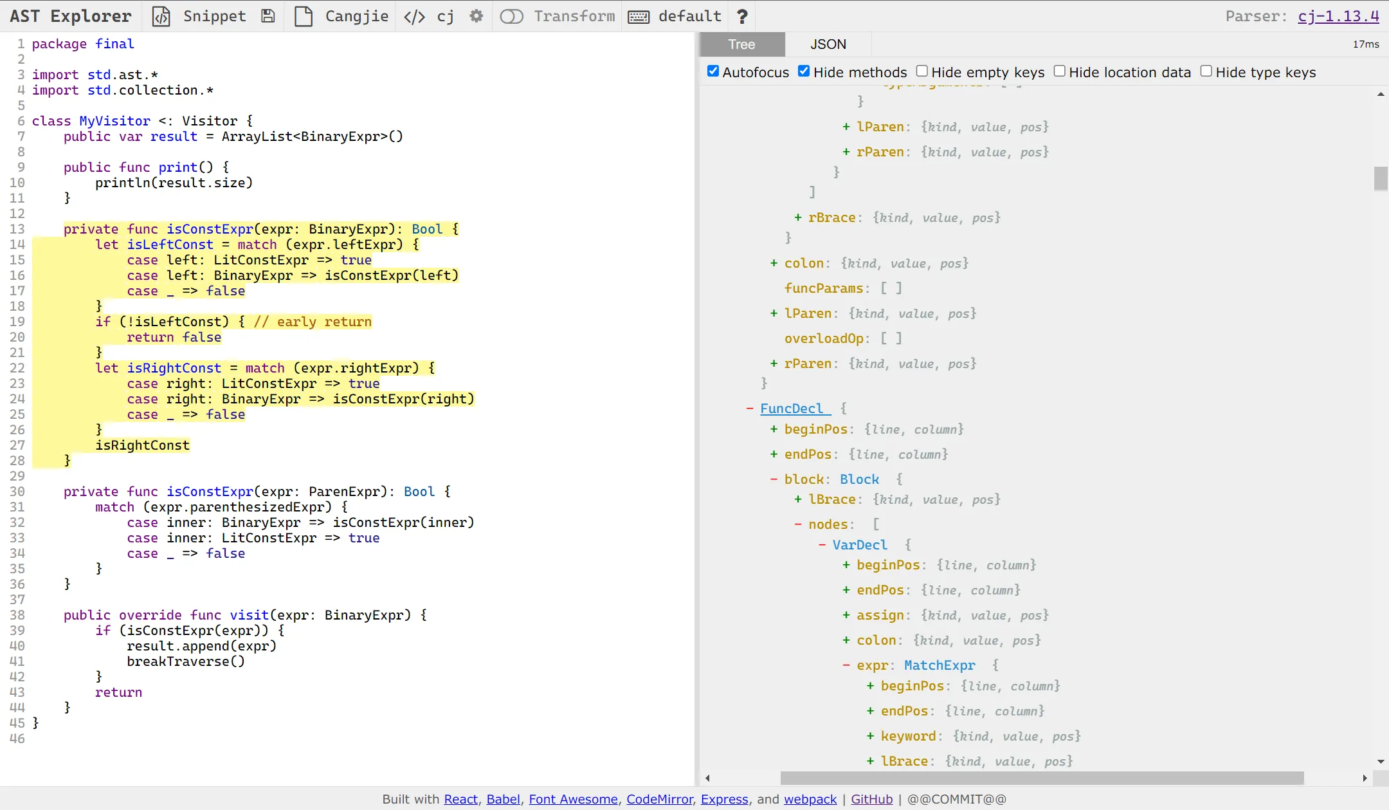This screenshot has width=1389, height=810.
Task: Click the Snippet code file icon
Action: [x=161, y=16]
